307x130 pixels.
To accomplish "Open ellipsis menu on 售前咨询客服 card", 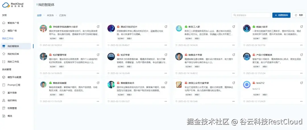I will (98, 101).
